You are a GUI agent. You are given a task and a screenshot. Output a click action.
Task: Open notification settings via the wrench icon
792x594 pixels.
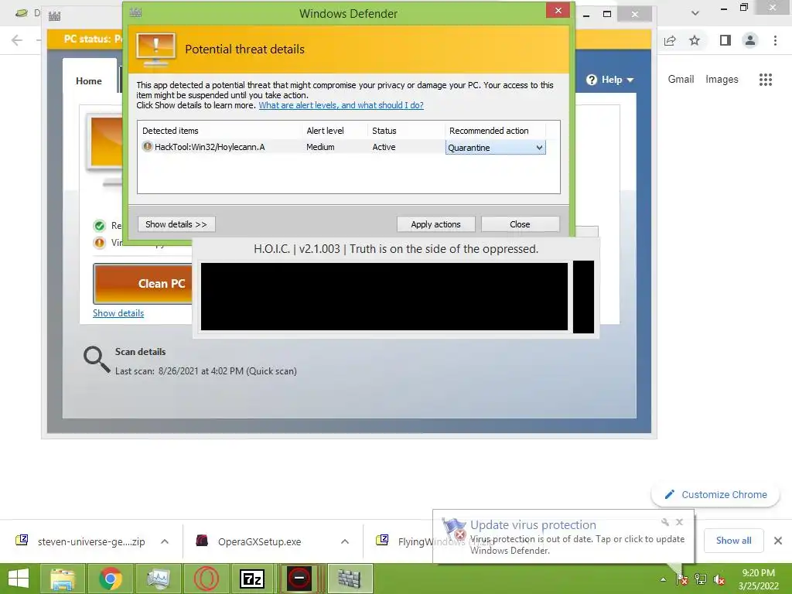[664, 522]
